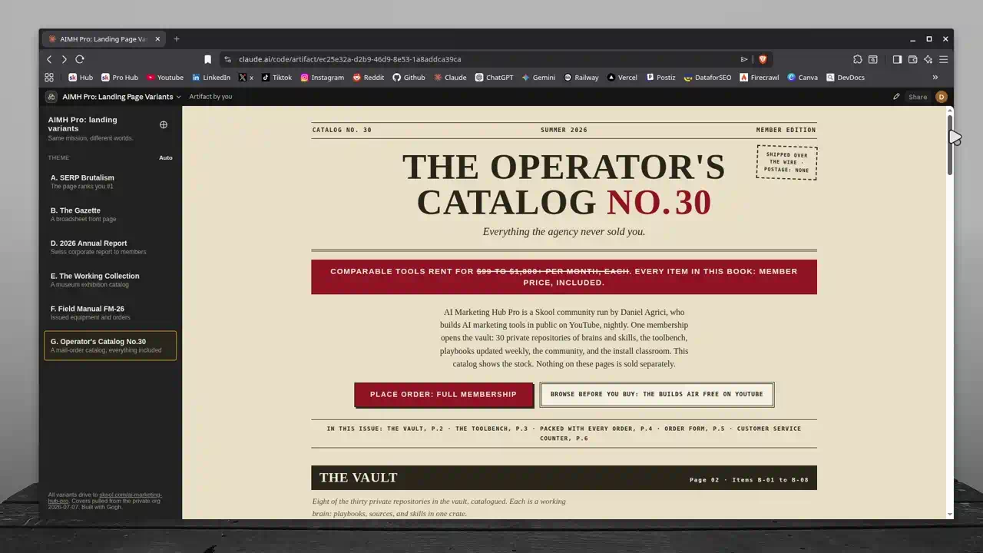The height and width of the screenshot is (553, 983).
Task: Open the Brave Wallet icon
Action: pyautogui.click(x=913, y=59)
